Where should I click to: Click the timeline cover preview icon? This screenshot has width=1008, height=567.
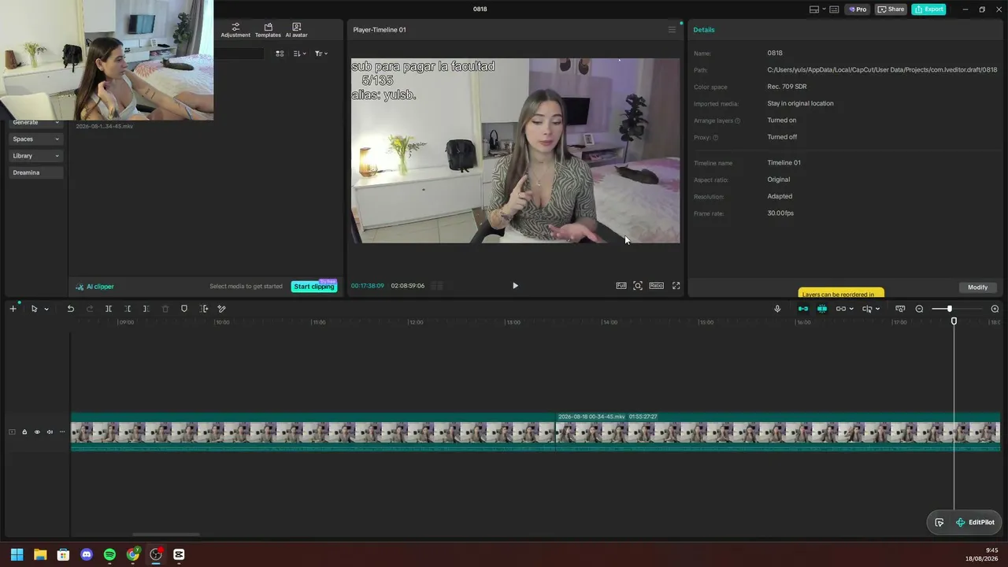900,309
